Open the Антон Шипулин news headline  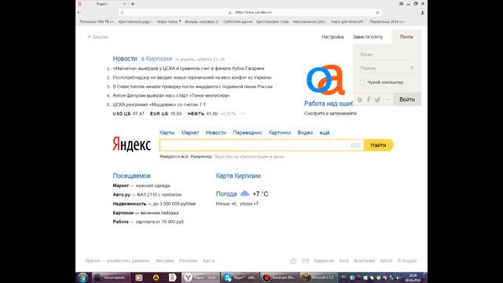171,96
